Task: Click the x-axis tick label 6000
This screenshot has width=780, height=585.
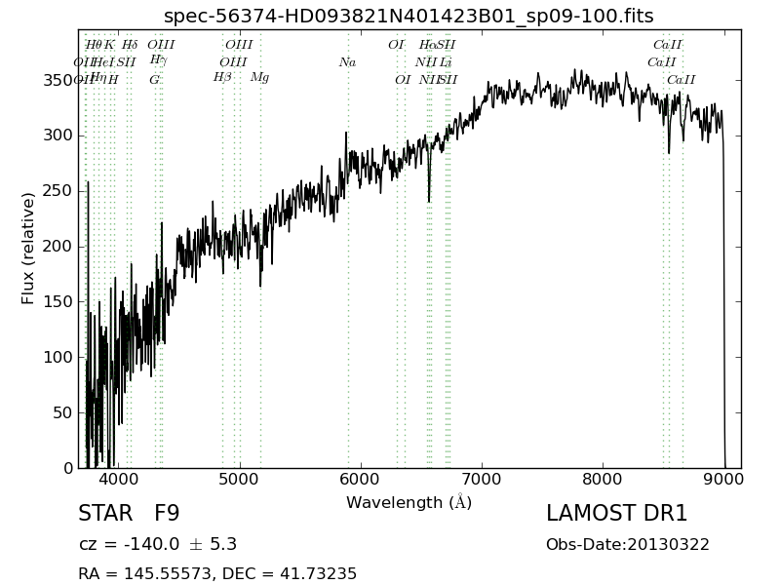Action: pyautogui.click(x=361, y=479)
